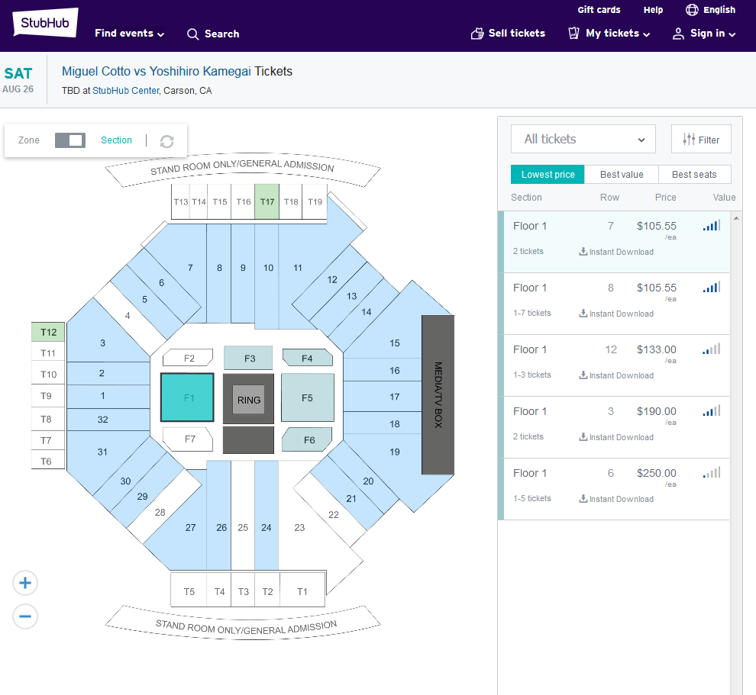The image size is (756, 695).
Task: Click the Sell tickets icon
Action: pyautogui.click(x=478, y=34)
